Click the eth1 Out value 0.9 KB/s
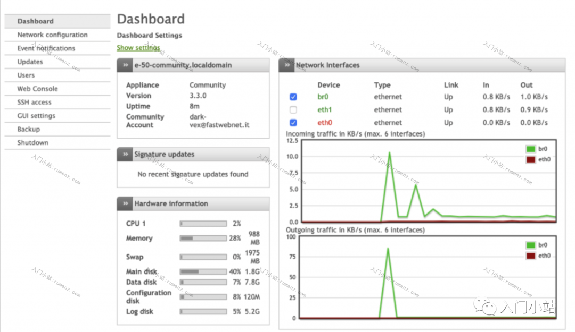The width and height of the screenshot is (575, 332). [534, 110]
